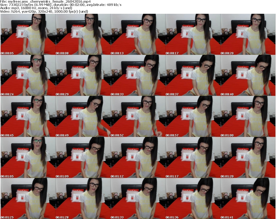Open the thumbnail stamped 00:00:08

tap(83, 34)
